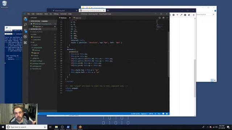Click the search magnifier in File Explorer window
This screenshot has width=232, height=130.
214,14
